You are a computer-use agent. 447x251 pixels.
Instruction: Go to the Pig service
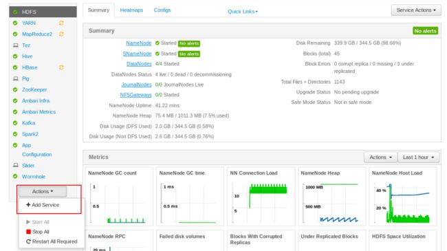point(25,78)
